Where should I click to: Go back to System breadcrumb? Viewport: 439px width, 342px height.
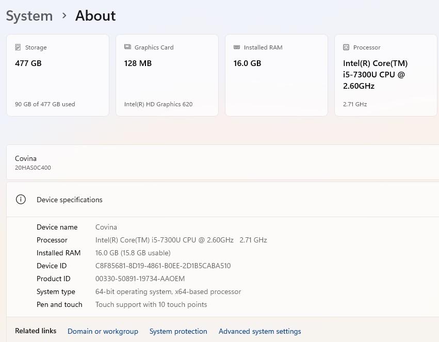(29, 15)
